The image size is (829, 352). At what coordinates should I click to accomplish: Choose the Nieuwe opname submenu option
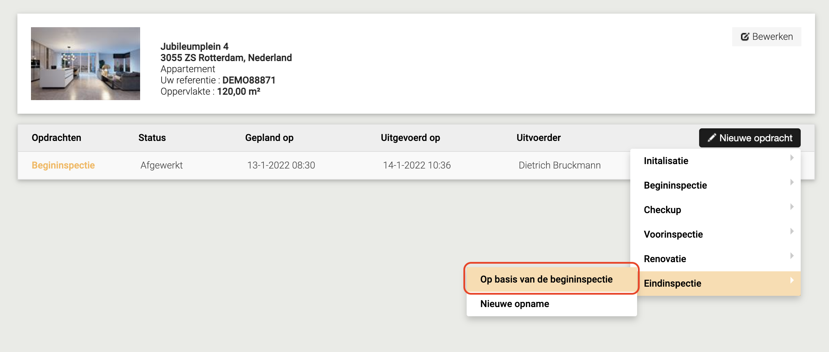(515, 304)
